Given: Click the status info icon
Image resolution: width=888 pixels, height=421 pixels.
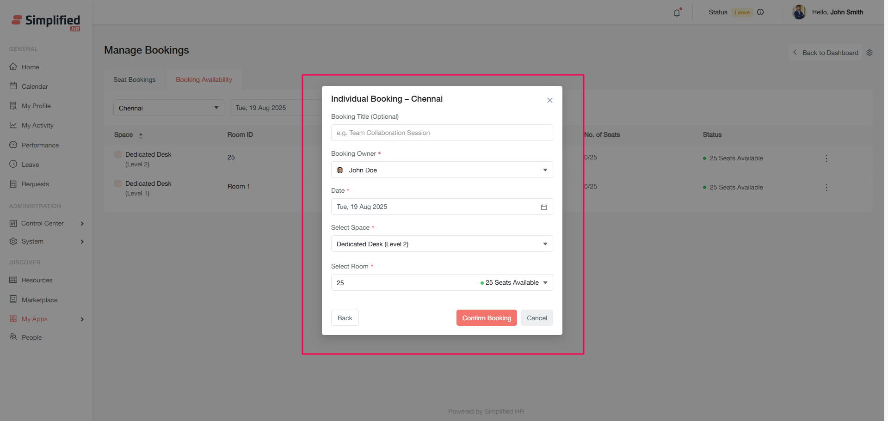Looking at the screenshot, I should (760, 12).
